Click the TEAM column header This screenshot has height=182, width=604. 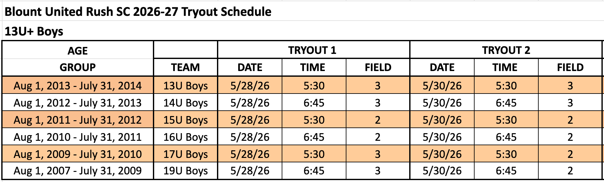click(186, 67)
